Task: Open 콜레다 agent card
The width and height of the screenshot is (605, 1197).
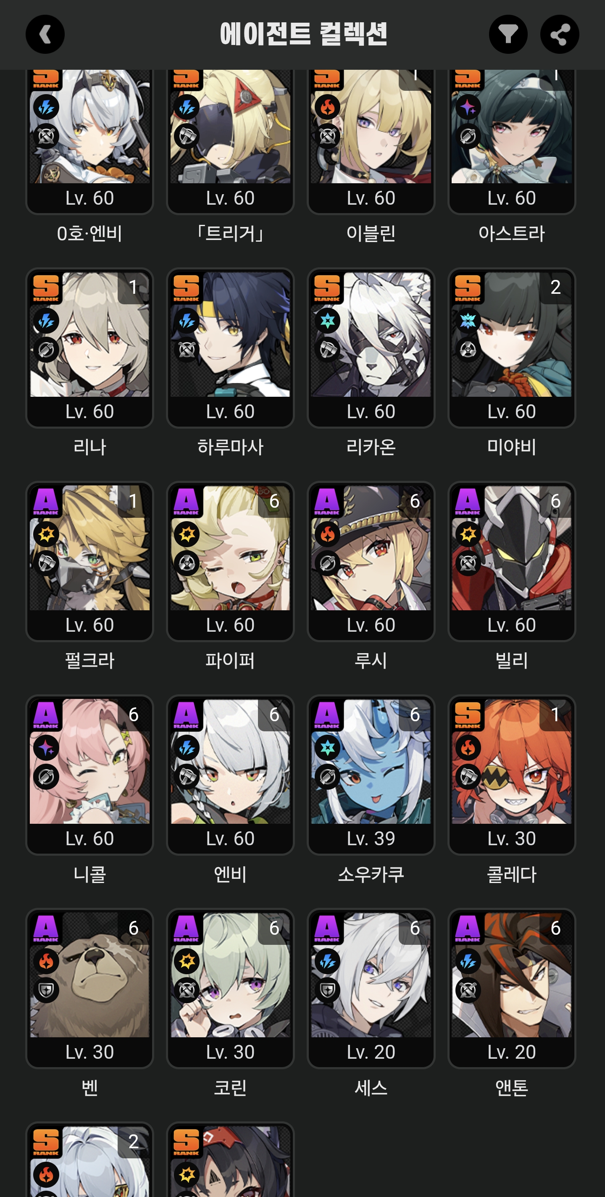Action: [512, 775]
